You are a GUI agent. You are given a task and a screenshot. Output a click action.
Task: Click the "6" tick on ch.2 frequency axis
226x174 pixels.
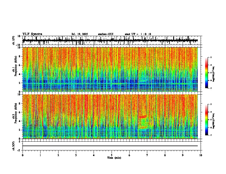coord(20,112)
